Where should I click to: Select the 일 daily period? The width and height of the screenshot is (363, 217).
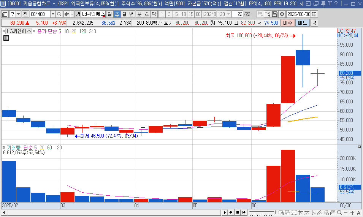click(x=109, y=14)
